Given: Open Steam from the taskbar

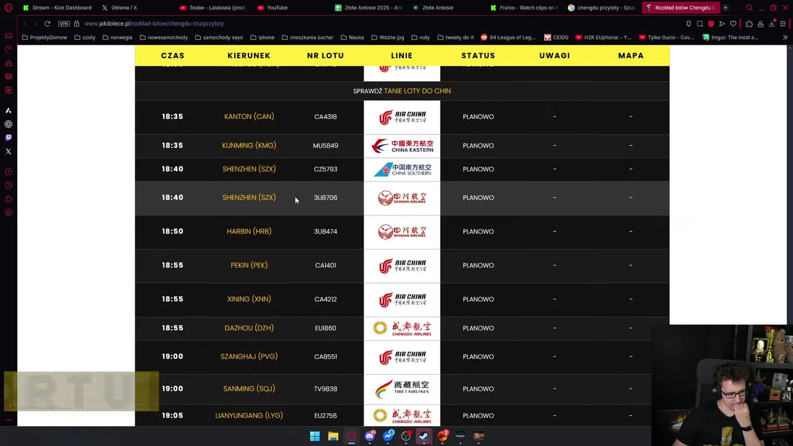Looking at the screenshot, I should (x=424, y=436).
